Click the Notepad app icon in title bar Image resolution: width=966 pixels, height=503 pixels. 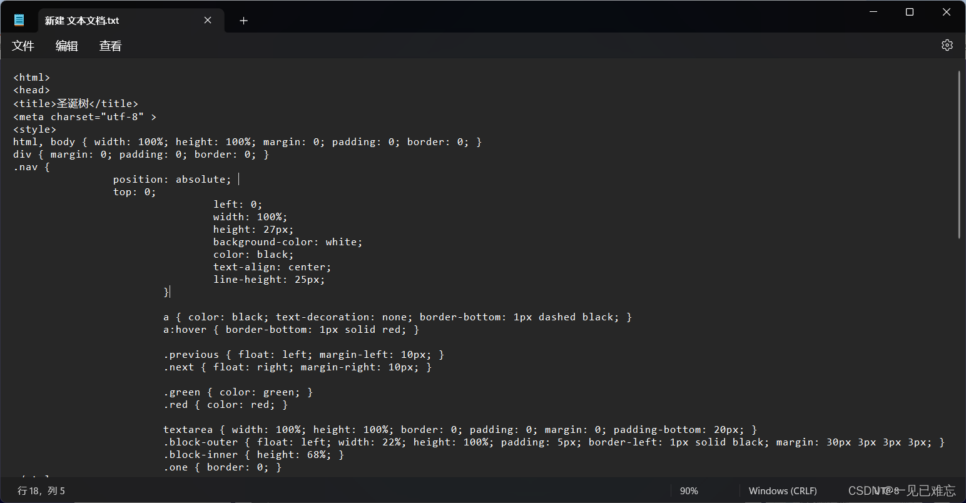pos(19,20)
